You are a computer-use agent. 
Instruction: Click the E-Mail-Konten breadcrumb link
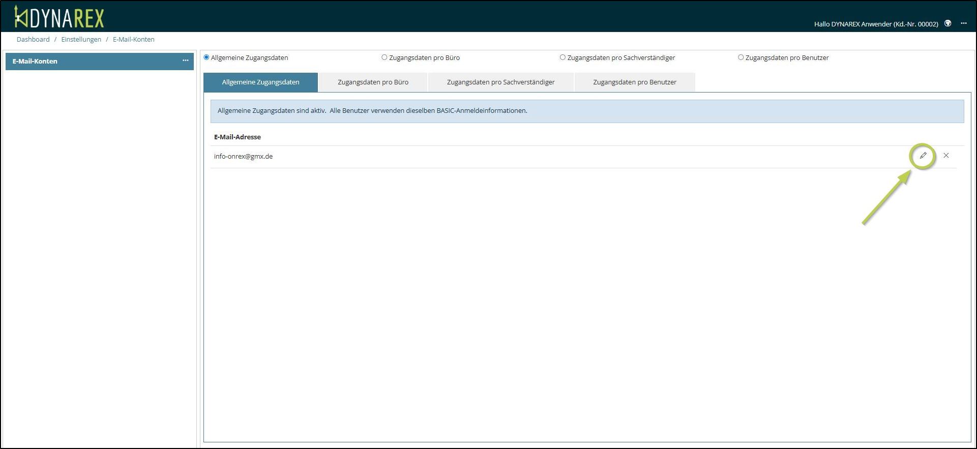pyautogui.click(x=133, y=39)
